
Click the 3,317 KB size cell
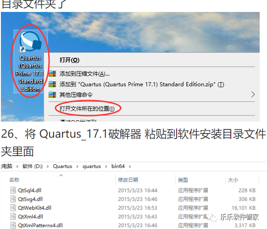pyautogui.click(x=245, y=225)
